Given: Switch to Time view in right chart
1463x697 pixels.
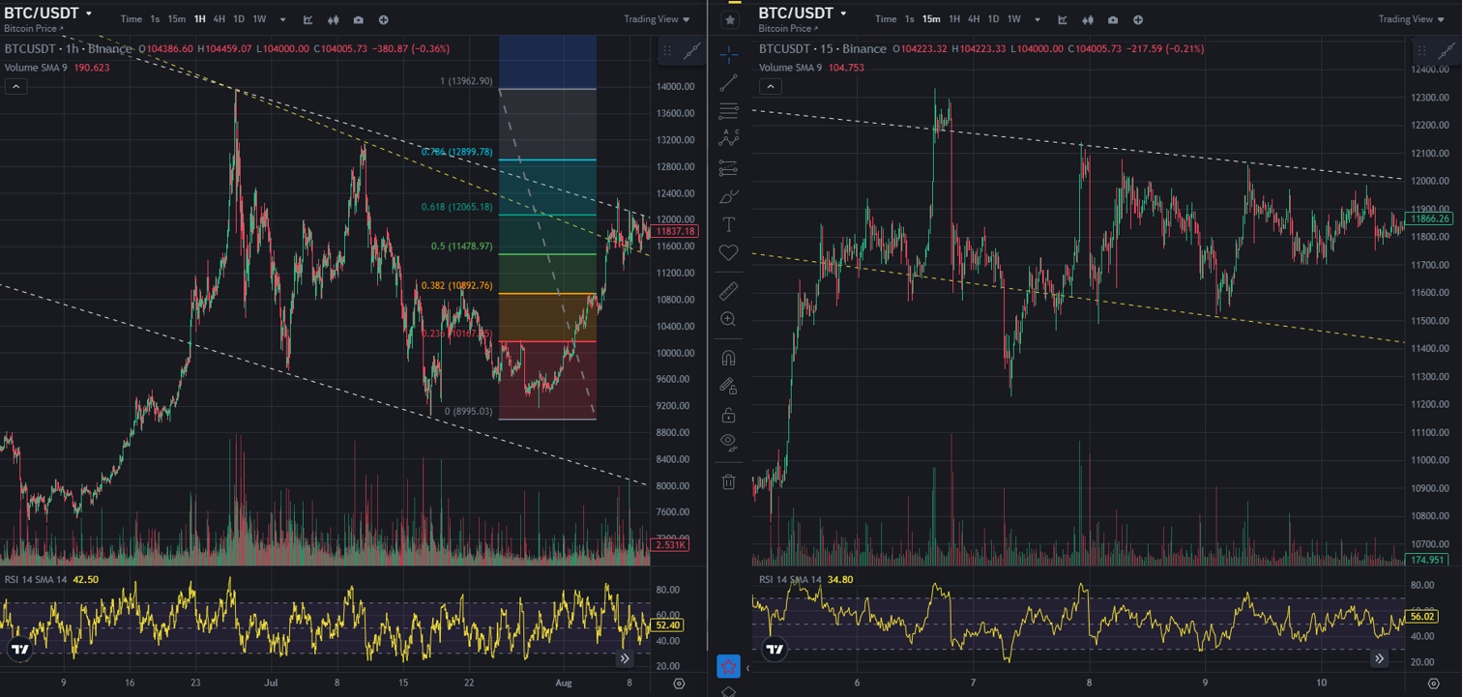Looking at the screenshot, I should (x=886, y=19).
